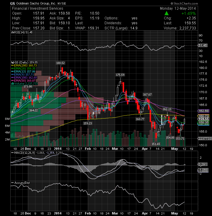Click the 153.71 price label
Viewport: 212px width, 216px height.
point(180,138)
